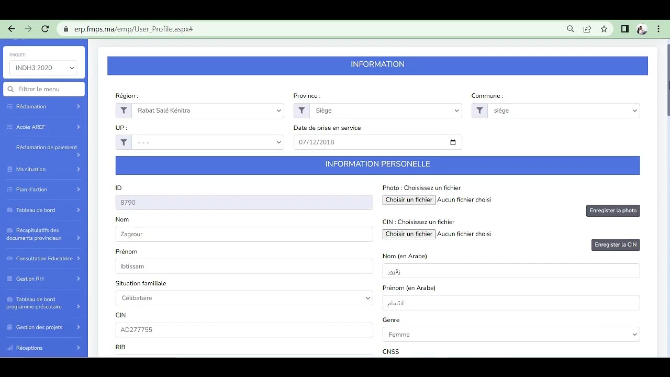Screen dimensions: 670x377
Task: Click the Consultation Educatrice eye icon
Action: [9, 259]
